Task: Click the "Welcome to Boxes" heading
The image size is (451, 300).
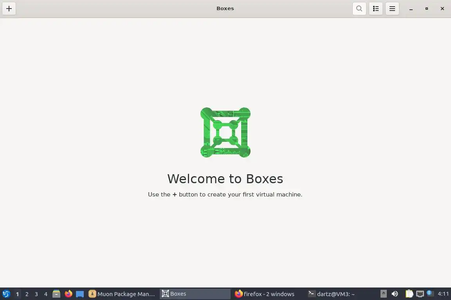Action: pyautogui.click(x=225, y=179)
